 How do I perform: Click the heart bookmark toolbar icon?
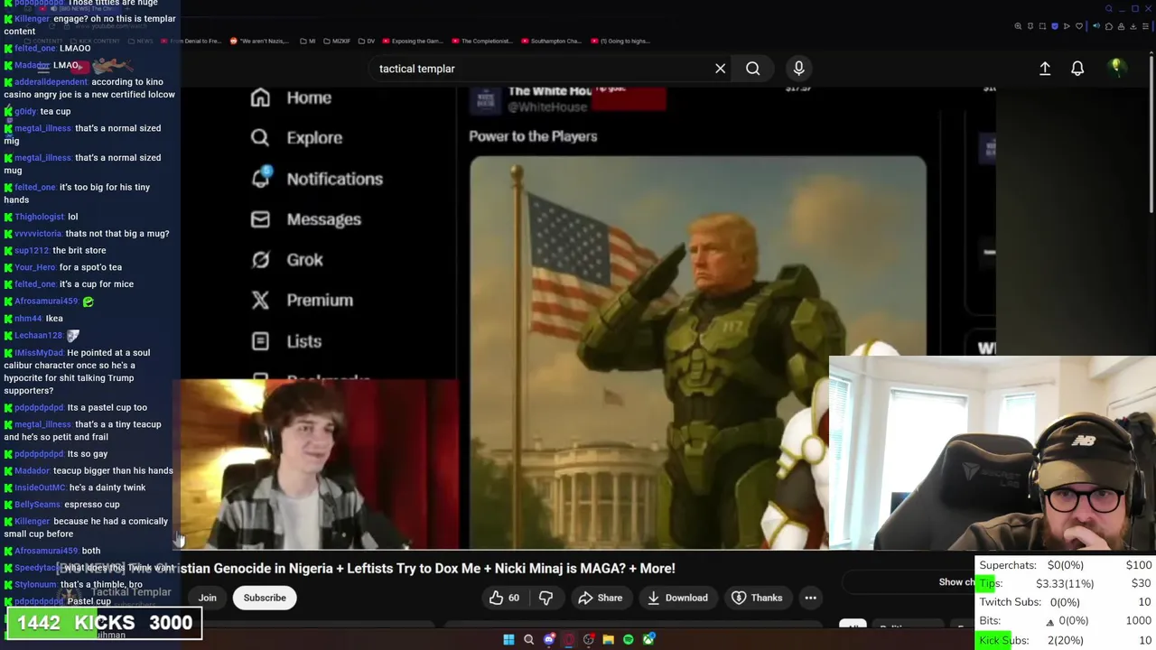tap(1079, 26)
